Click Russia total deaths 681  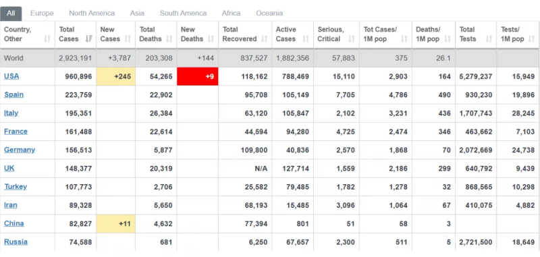pos(166,242)
